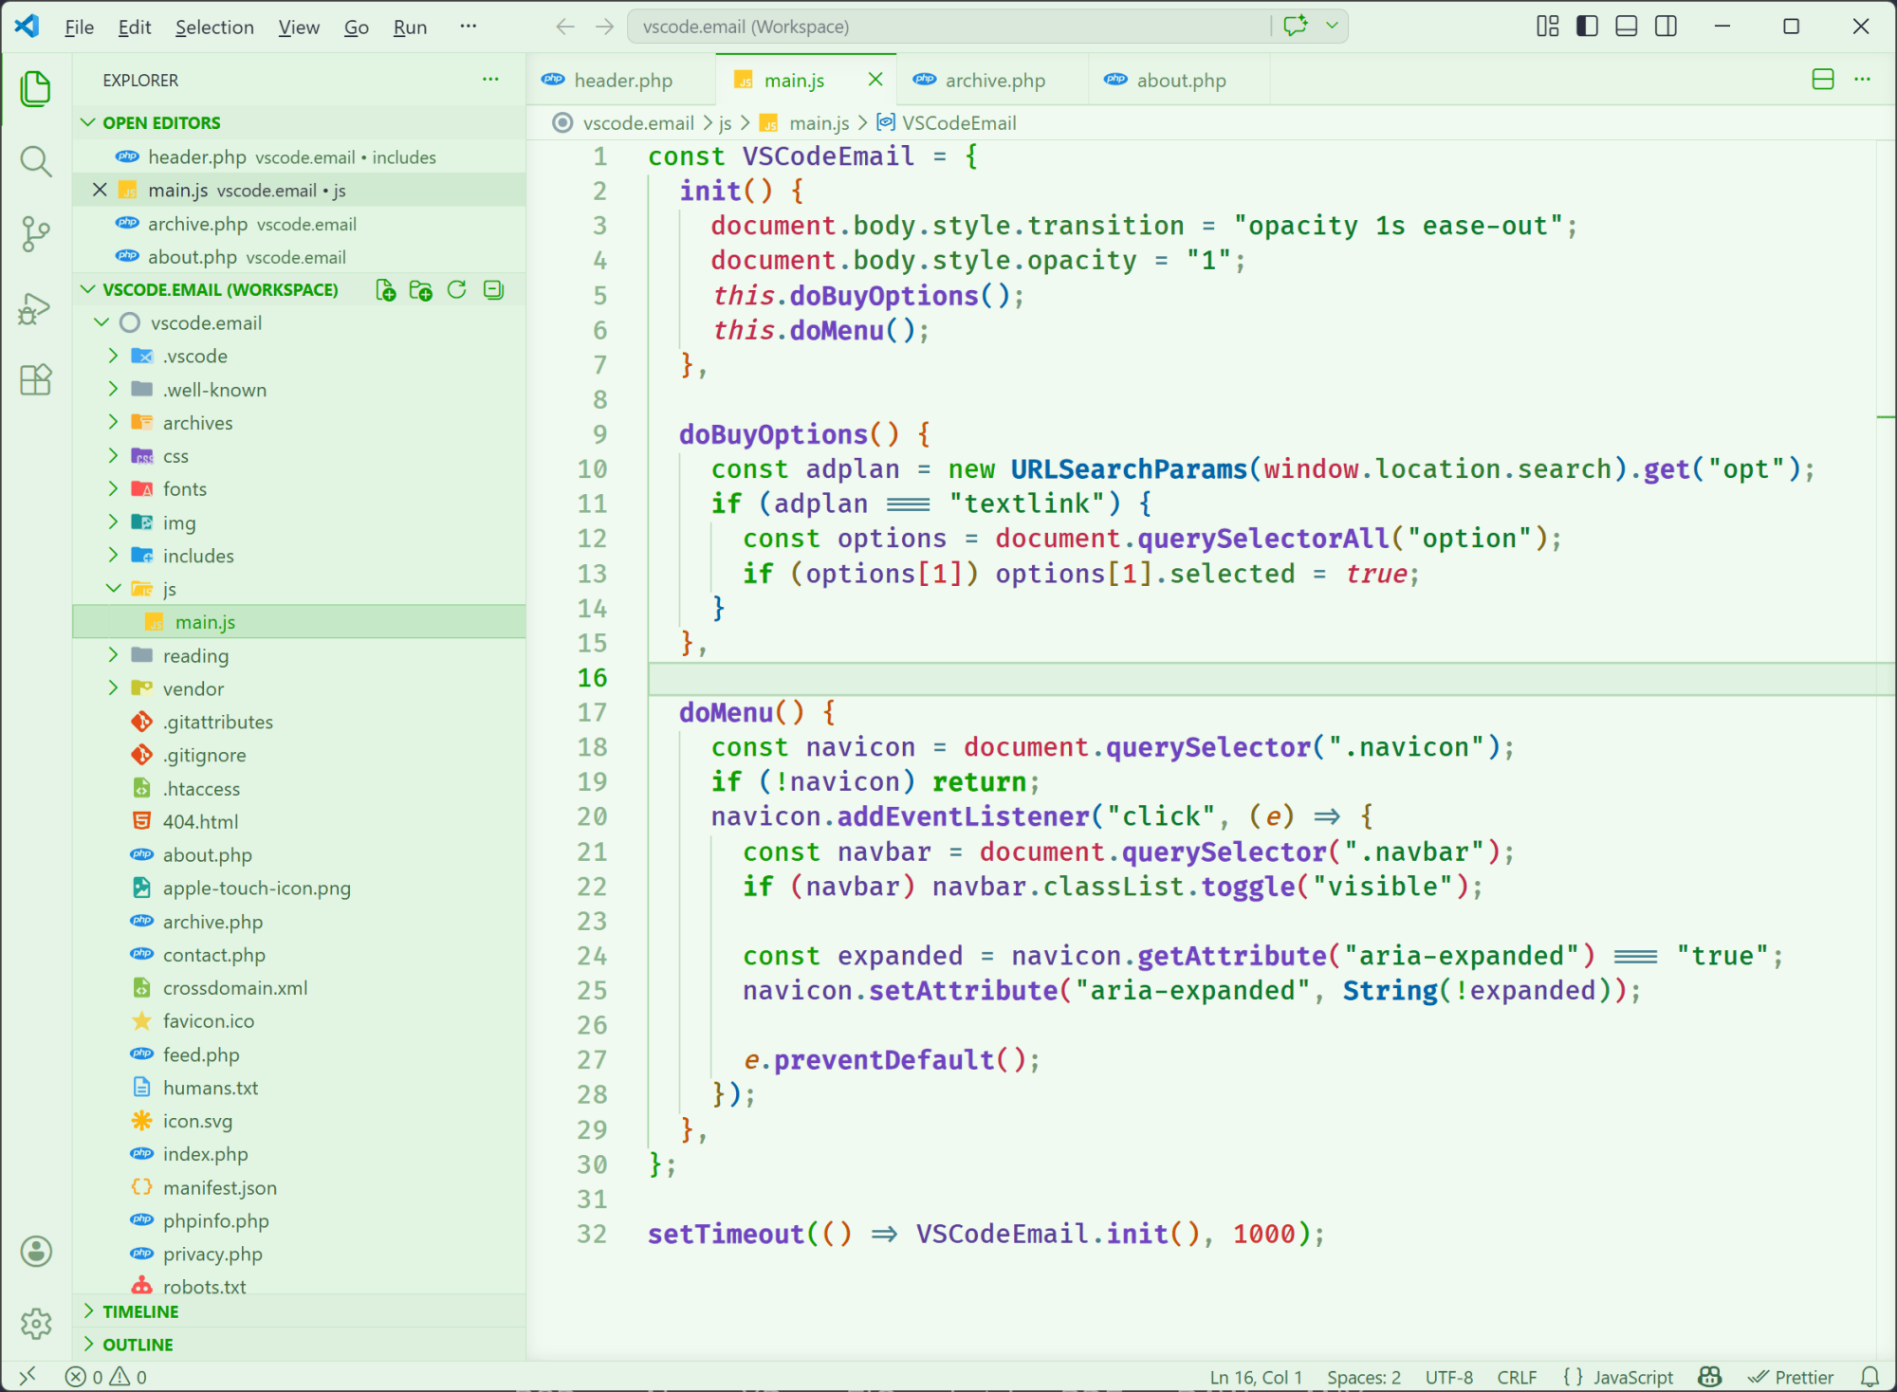
Task: Toggle the bottom panel visibility
Action: [1626, 26]
